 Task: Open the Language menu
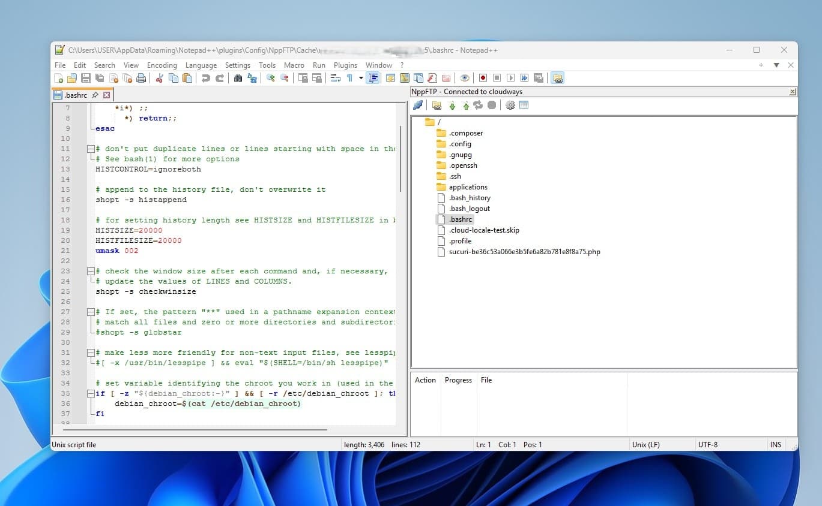pyautogui.click(x=201, y=65)
